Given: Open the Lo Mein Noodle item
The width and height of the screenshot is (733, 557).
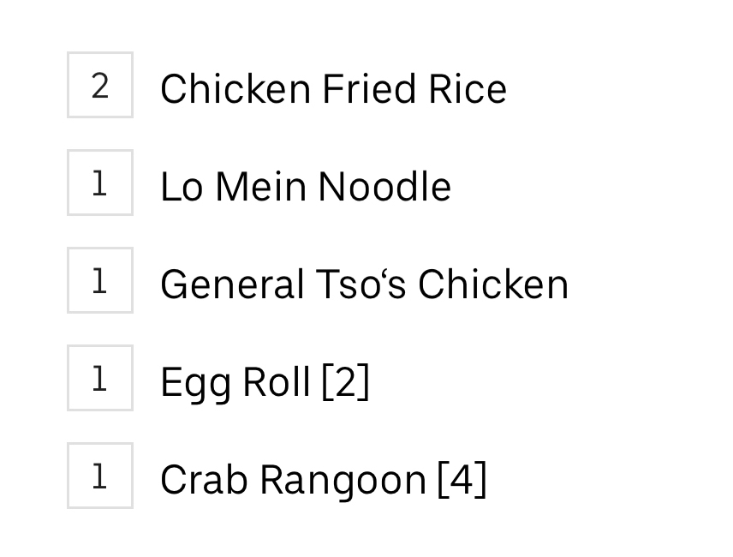Looking at the screenshot, I should pos(305,187).
